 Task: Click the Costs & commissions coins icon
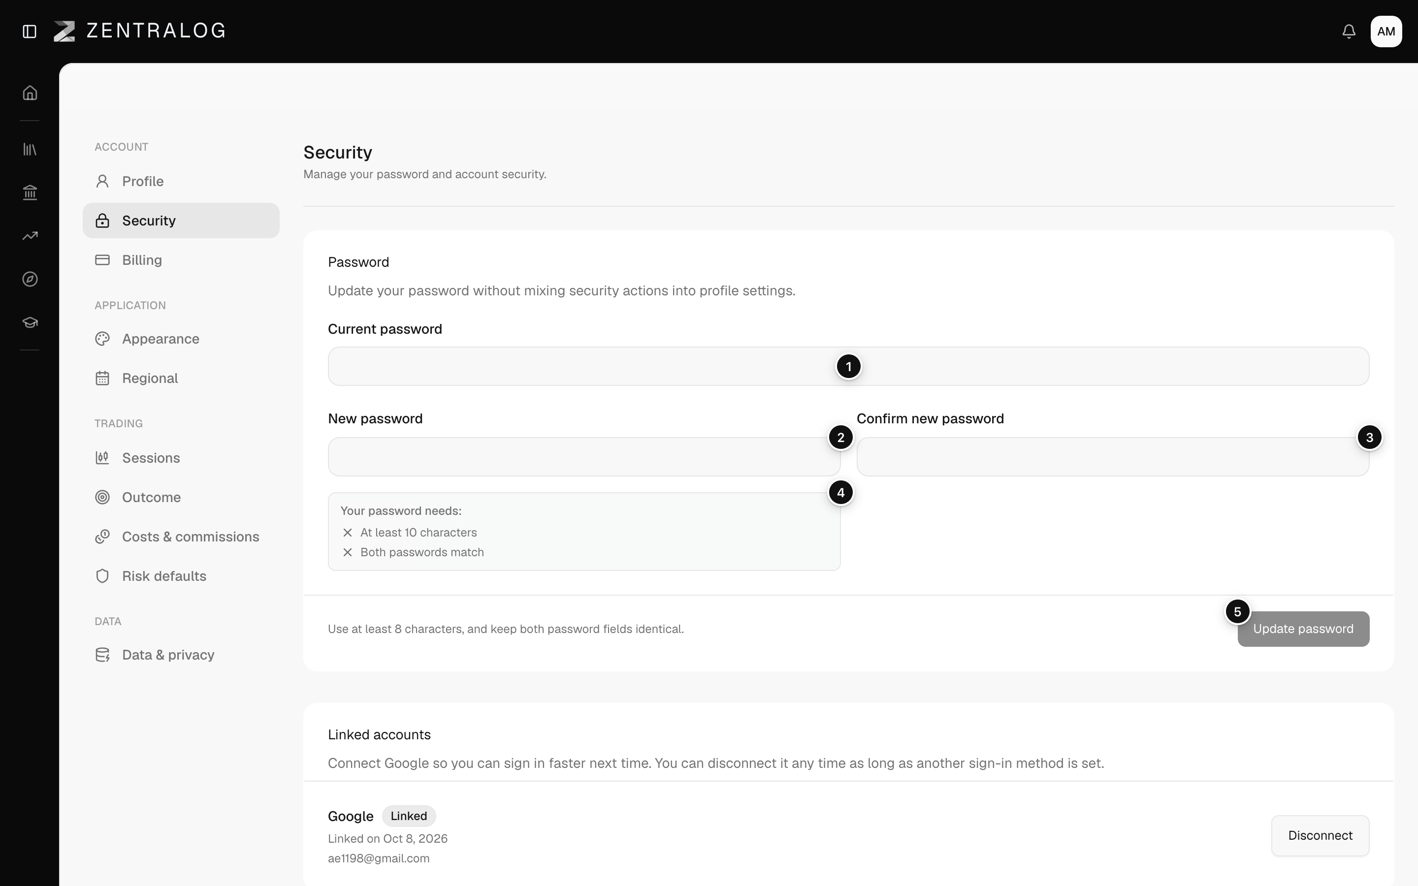click(102, 536)
